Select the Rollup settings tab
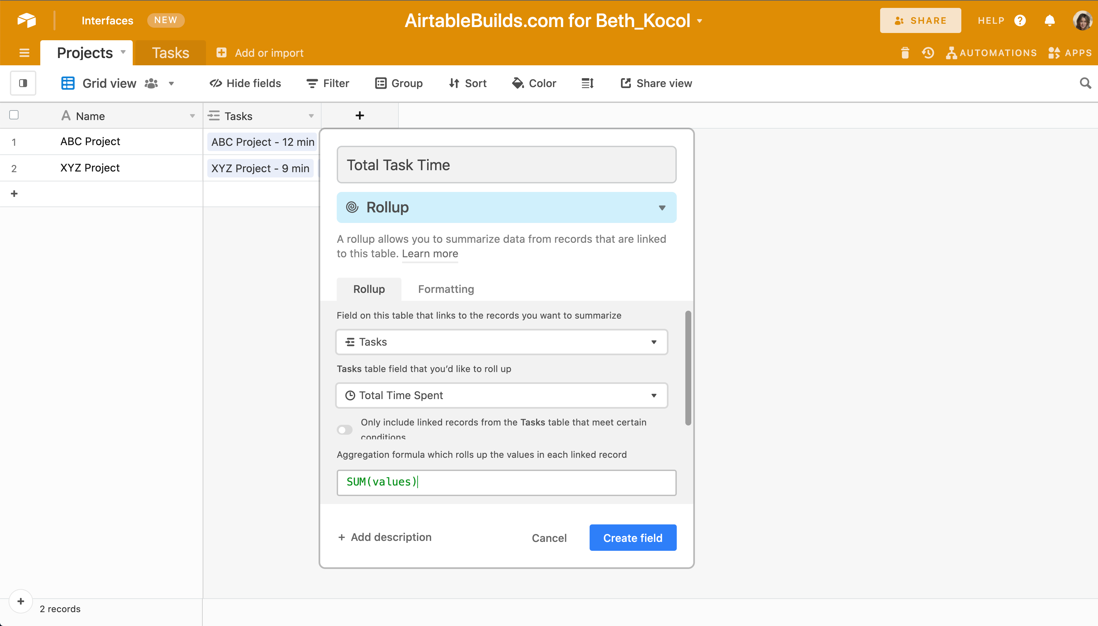This screenshot has height=626, width=1098. (369, 289)
